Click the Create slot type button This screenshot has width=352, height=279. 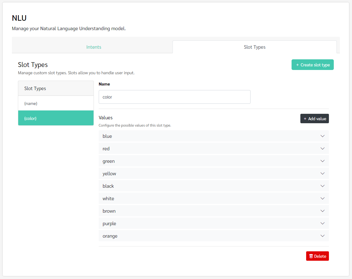click(x=313, y=65)
